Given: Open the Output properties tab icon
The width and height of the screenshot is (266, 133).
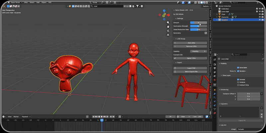Looking at the screenshot, I should (215, 68).
